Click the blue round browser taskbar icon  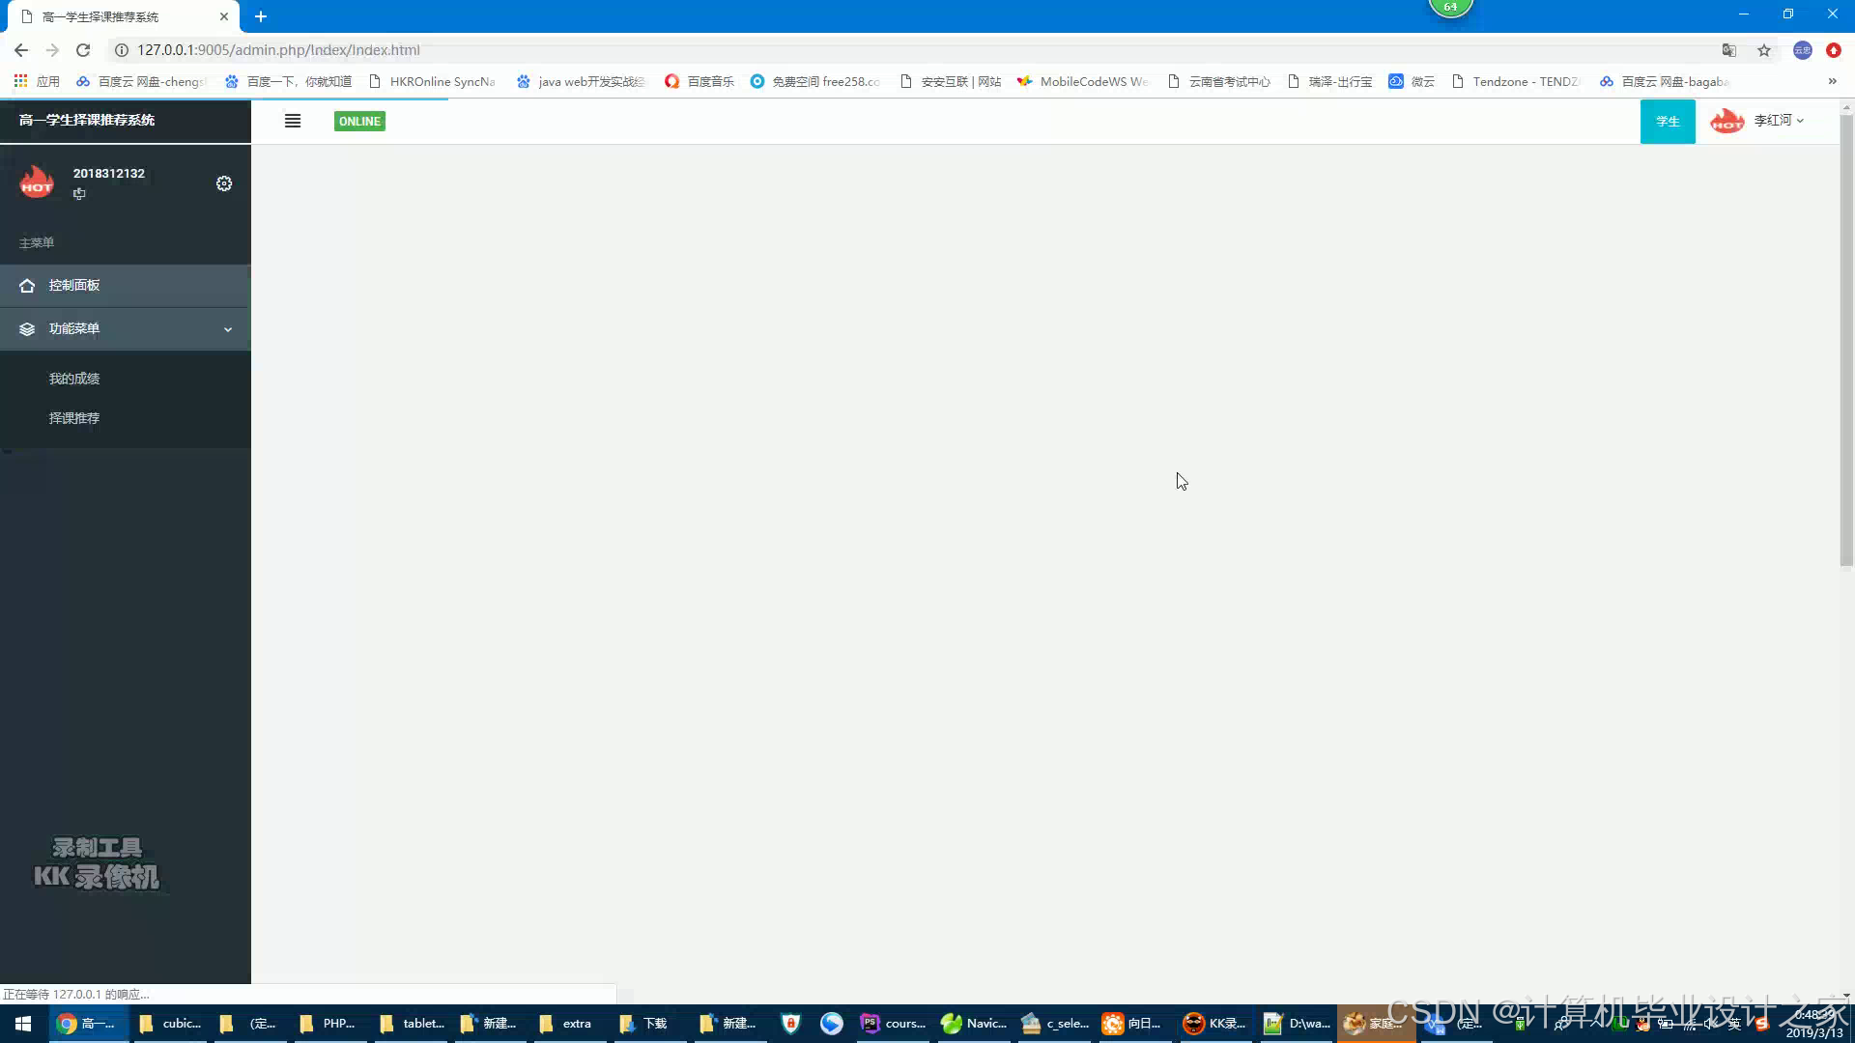831,1024
